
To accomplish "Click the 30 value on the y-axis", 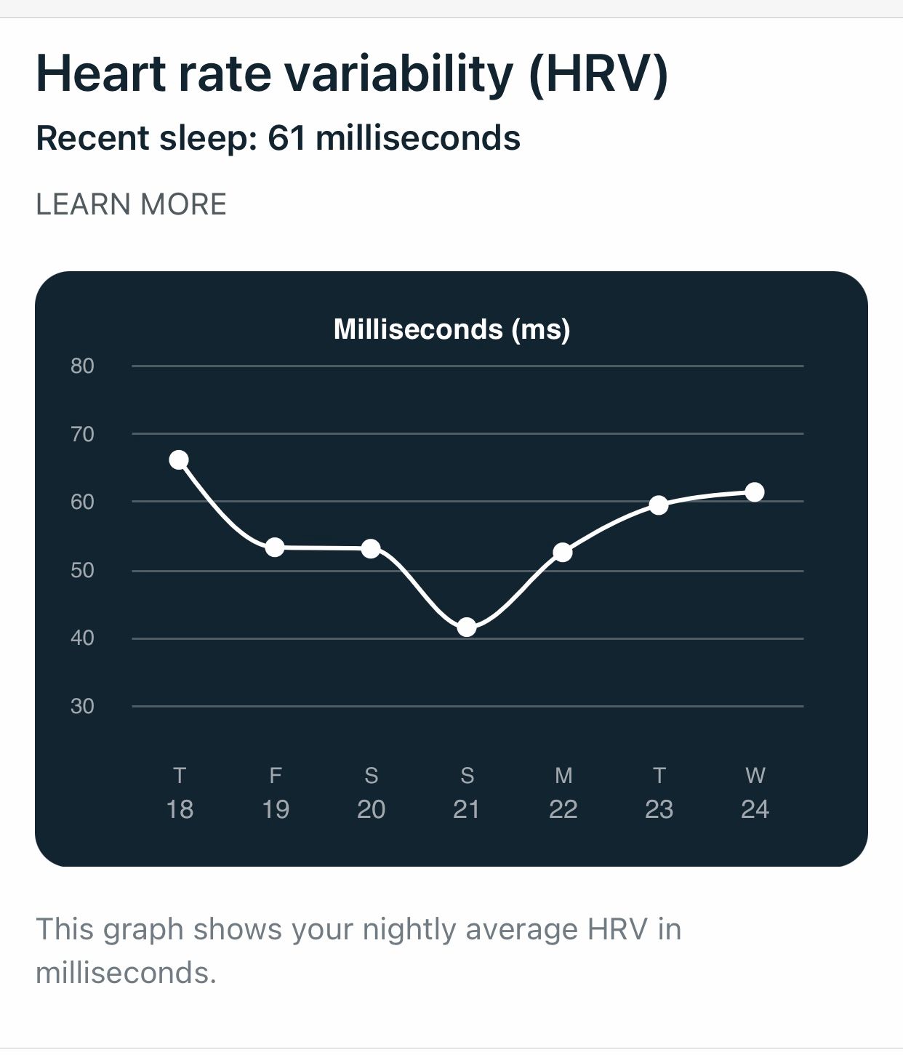I will point(84,705).
